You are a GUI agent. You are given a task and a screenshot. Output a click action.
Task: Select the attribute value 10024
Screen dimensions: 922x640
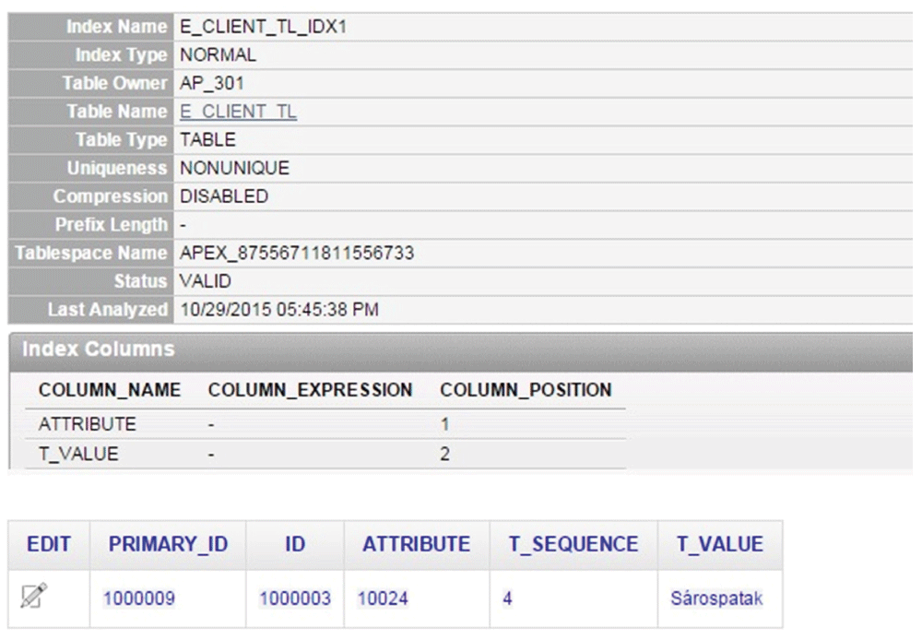coord(383,599)
